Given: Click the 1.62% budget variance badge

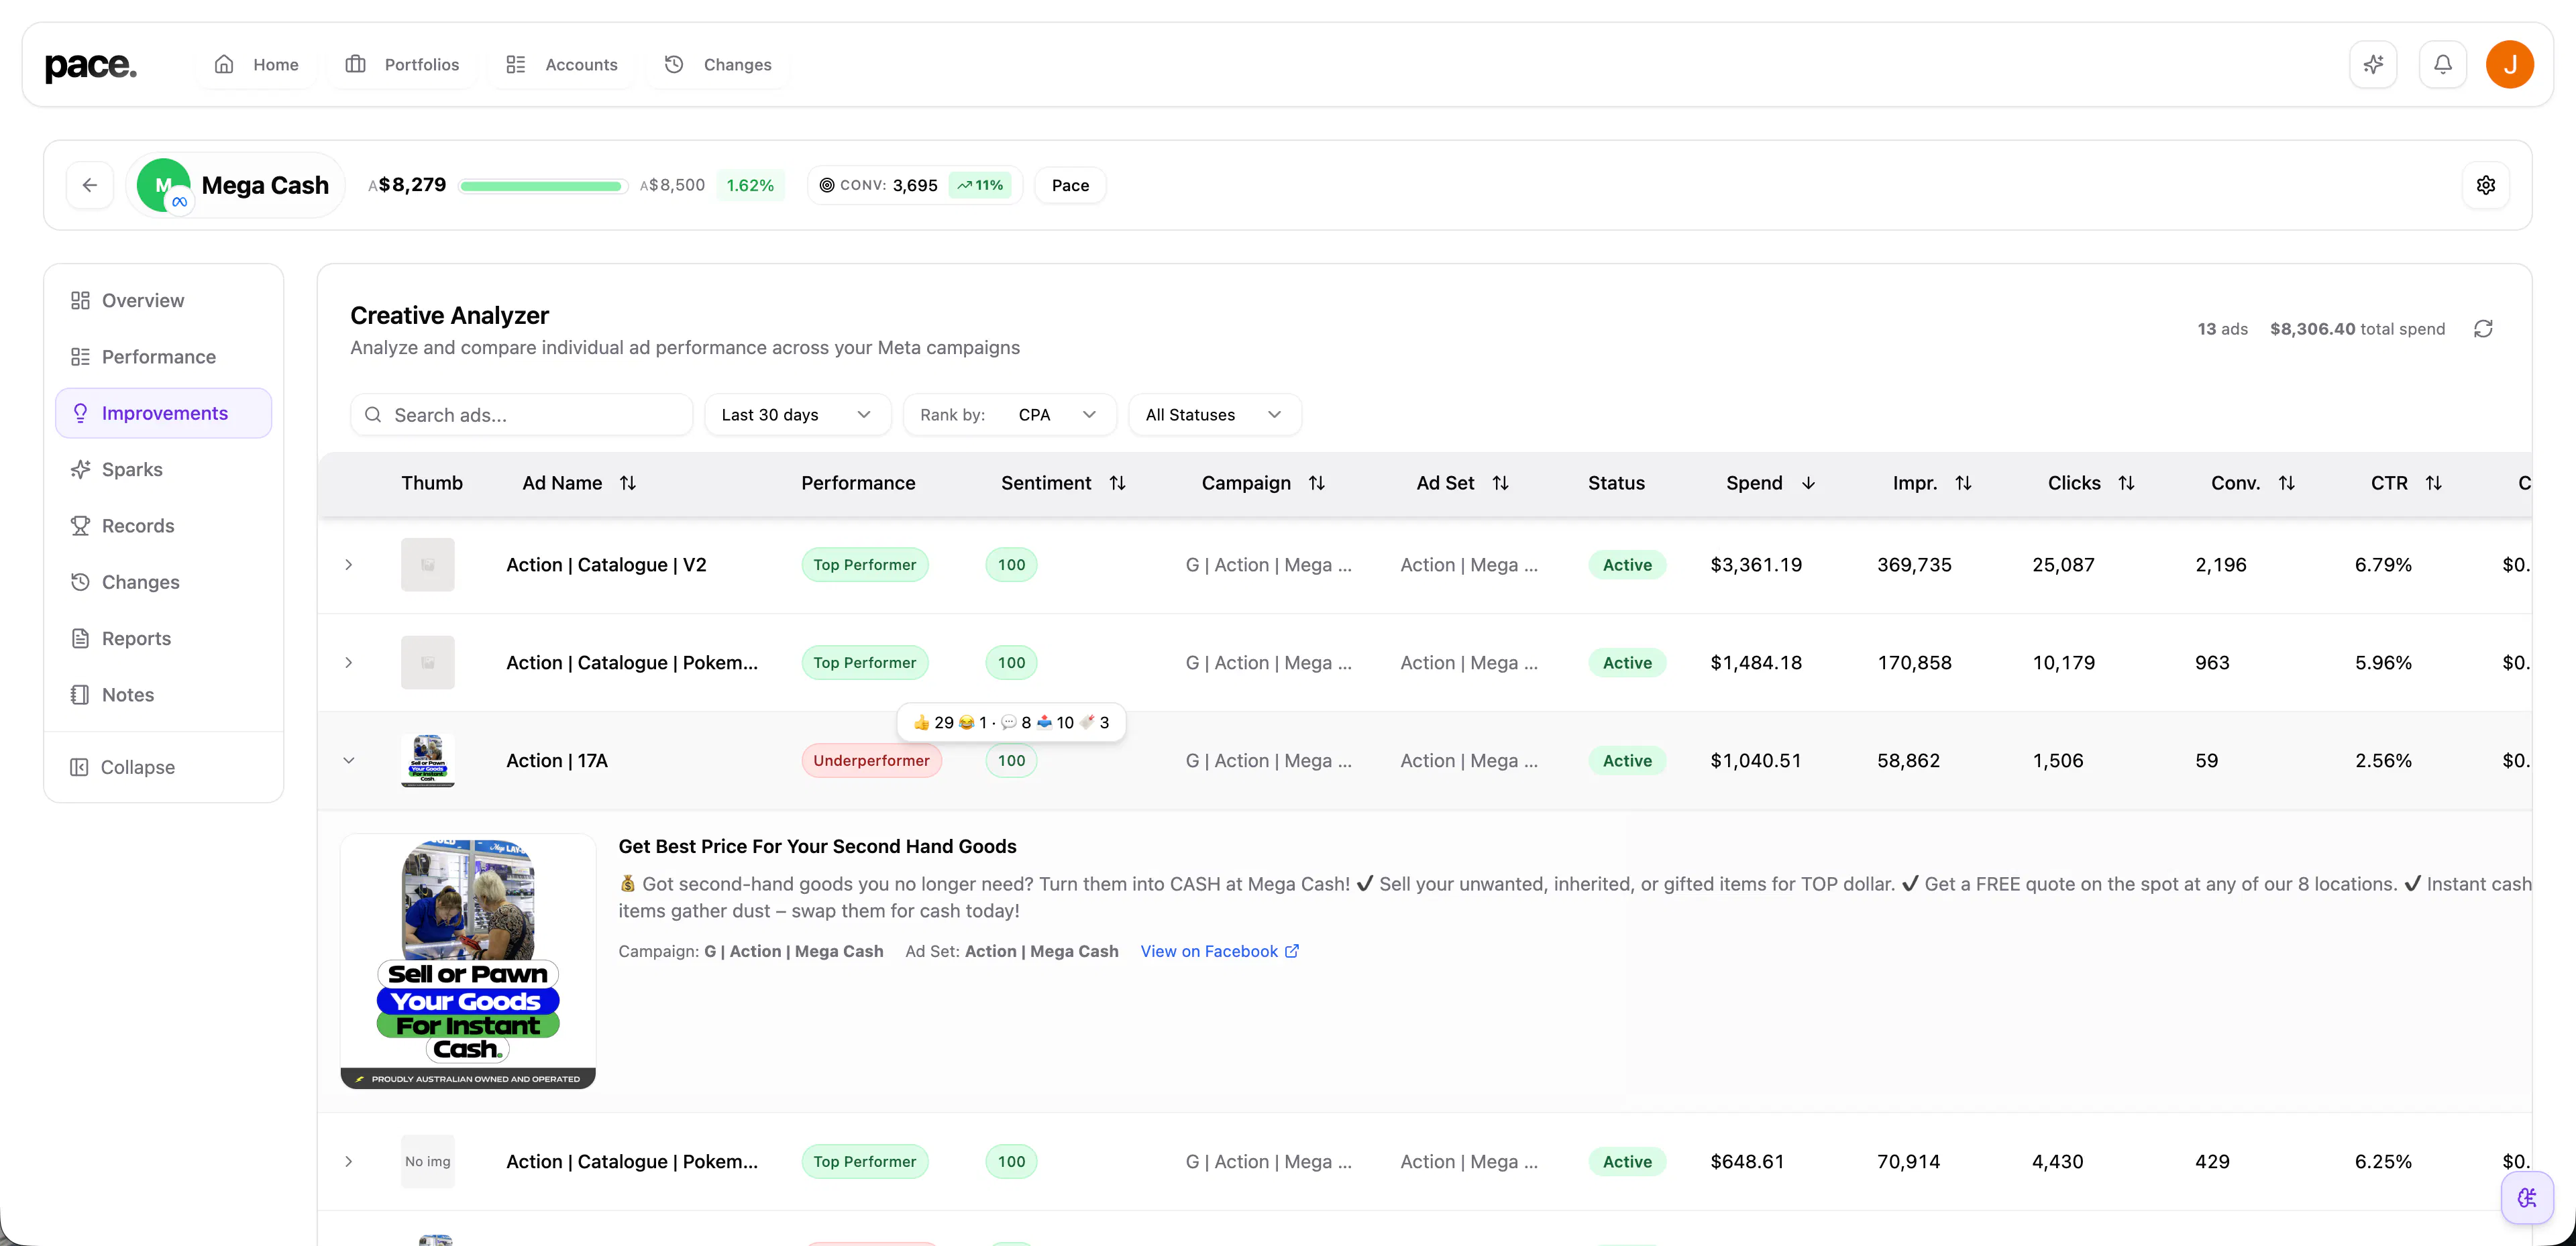Looking at the screenshot, I should [750, 185].
